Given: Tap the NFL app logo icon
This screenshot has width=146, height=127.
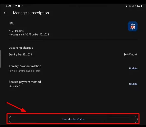Looking at the screenshot, I should pos(133,26).
